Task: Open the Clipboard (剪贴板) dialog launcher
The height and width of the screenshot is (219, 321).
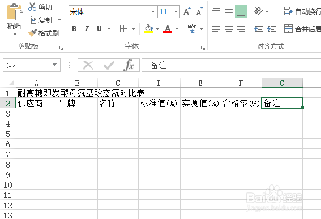Action: [61, 48]
